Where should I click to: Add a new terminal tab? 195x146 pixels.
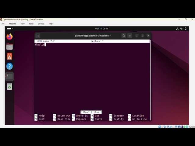point(38,36)
